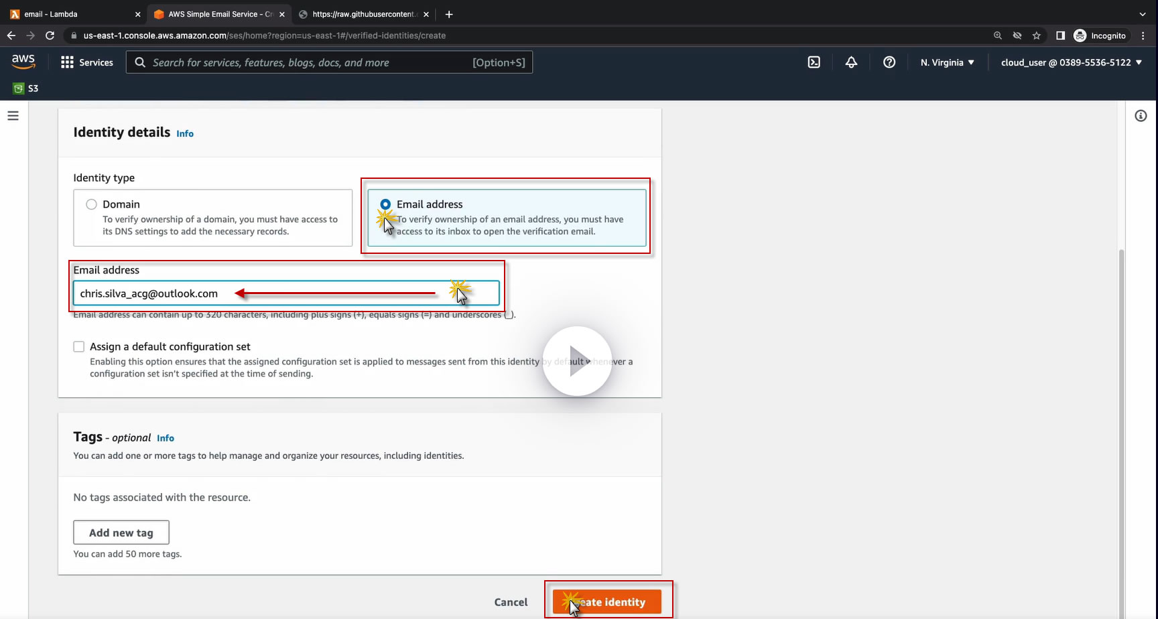1158x619 pixels.
Task: Select the Email address identity type
Action: [385, 204]
